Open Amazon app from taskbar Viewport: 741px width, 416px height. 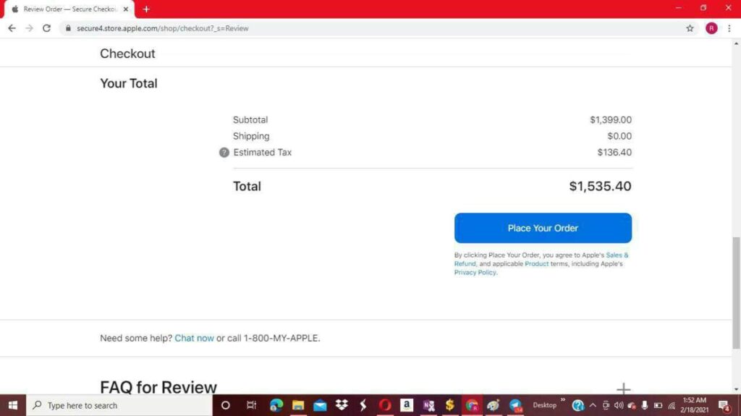407,405
